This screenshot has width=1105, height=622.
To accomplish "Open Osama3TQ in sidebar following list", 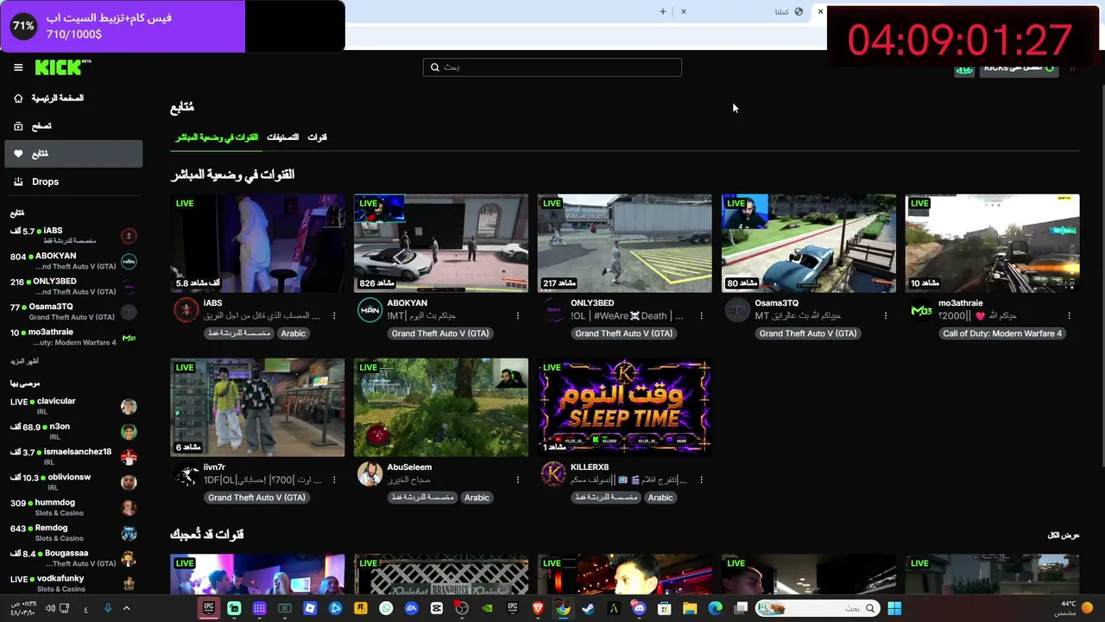I will [73, 311].
